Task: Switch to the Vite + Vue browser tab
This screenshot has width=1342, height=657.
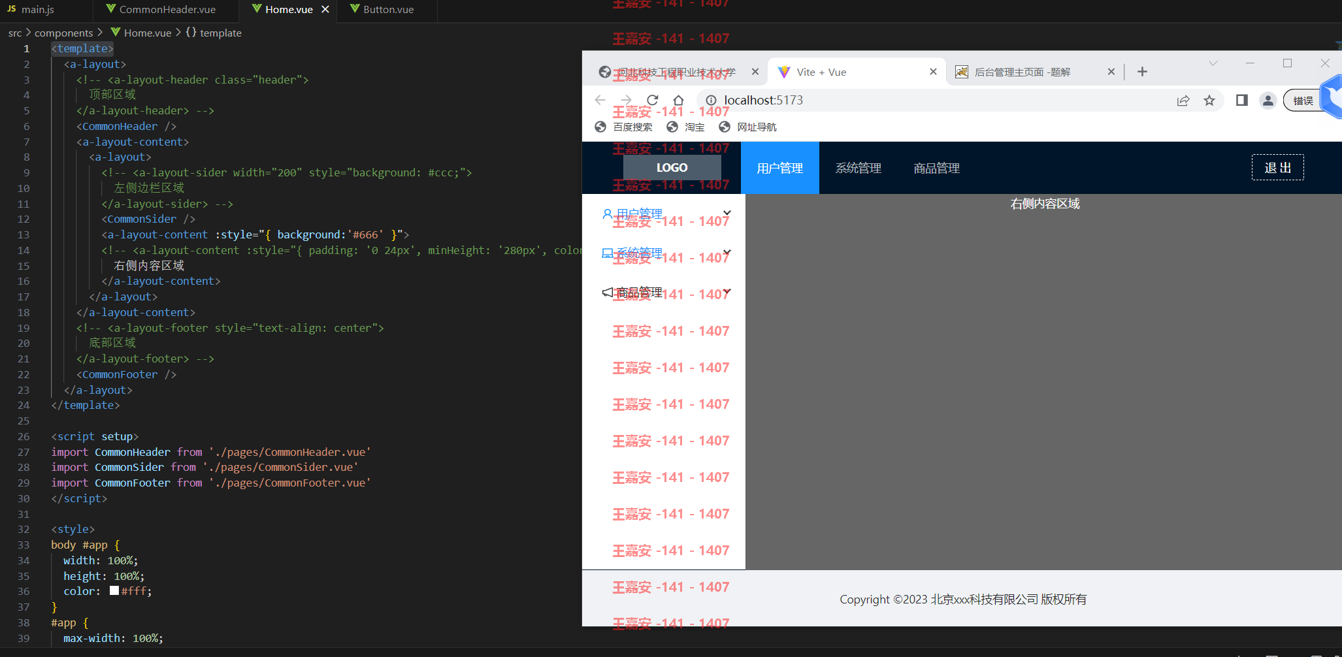Action: pos(856,72)
